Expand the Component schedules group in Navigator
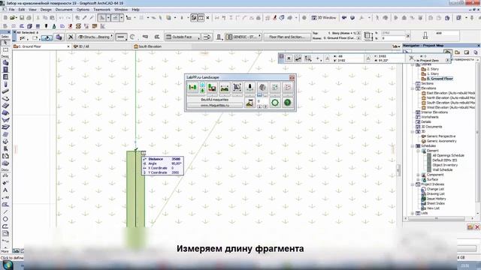 click(418, 175)
